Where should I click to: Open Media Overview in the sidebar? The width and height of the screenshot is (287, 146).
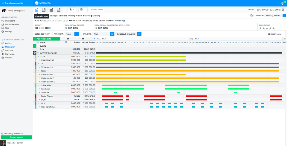click(x=12, y=24)
